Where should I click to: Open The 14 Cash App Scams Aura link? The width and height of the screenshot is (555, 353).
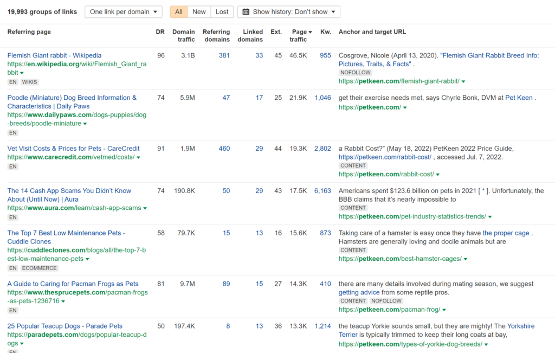(x=69, y=195)
